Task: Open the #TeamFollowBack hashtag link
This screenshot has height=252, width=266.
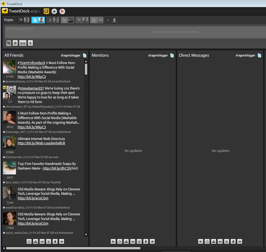Action: point(31,63)
